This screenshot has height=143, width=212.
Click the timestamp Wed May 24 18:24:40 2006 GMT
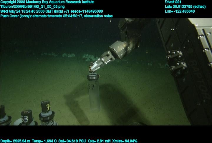pyautogui.click(x=28, y=11)
